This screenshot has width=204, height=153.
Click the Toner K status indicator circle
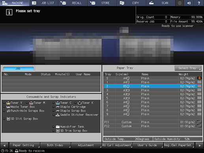(75, 103)
